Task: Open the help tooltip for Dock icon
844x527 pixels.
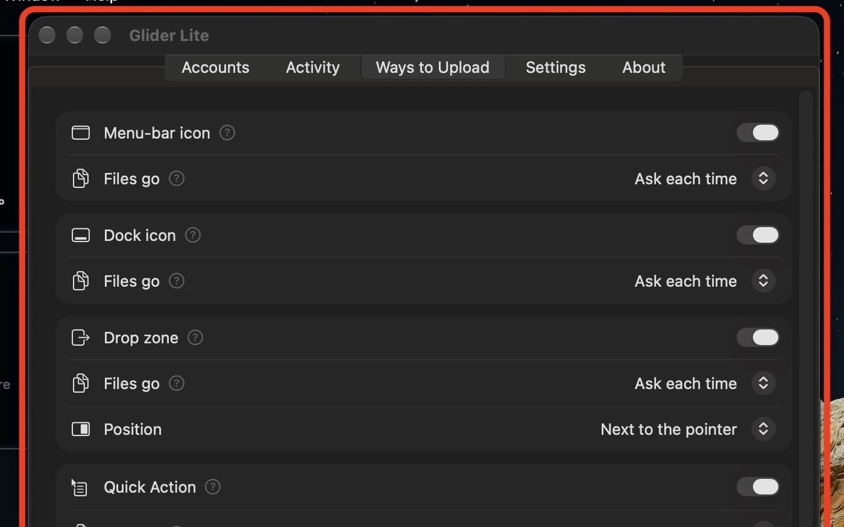Action: click(x=193, y=235)
